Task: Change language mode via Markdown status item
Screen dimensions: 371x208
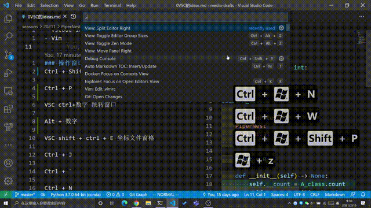Action: pos(334,195)
